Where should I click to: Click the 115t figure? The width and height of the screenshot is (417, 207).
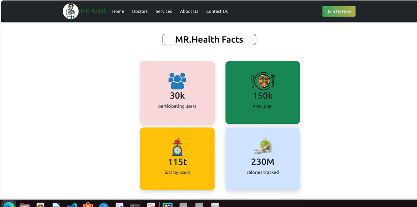pyautogui.click(x=177, y=162)
